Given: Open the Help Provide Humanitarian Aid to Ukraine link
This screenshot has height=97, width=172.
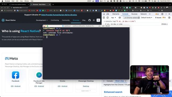Looking at the screenshot, I should click(x=59, y=15).
